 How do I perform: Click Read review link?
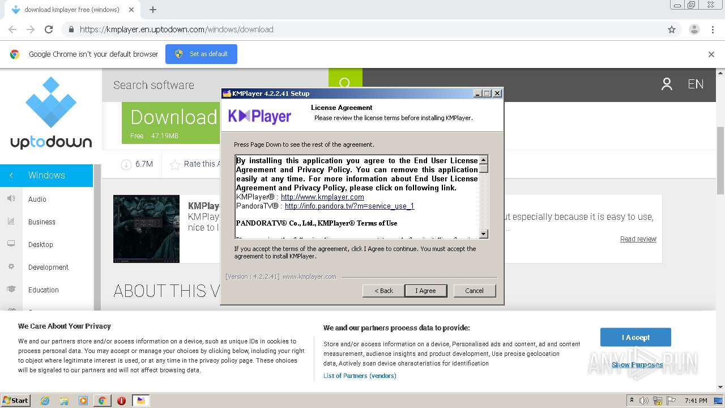point(638,239)
